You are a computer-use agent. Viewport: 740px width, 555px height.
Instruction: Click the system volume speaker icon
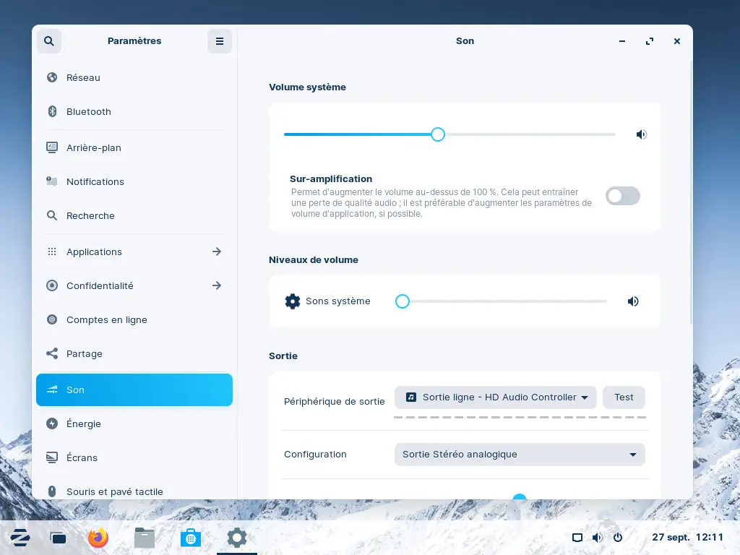pyautogui.click(x=641, y=134)
